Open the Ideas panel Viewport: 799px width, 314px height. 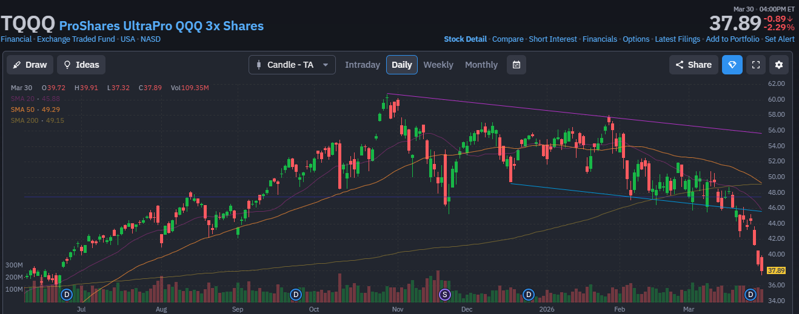tap(81, 65)
